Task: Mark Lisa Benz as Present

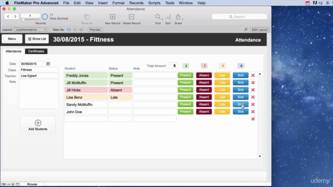Action: tap(185, 97)
